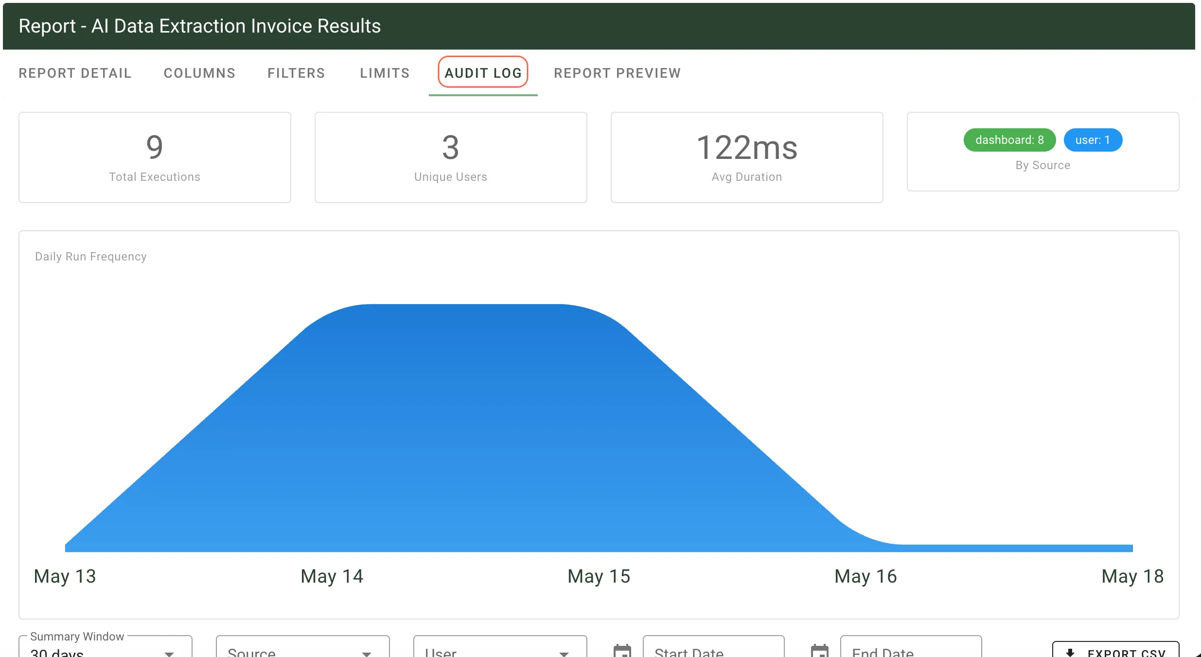The image size is (1201, 657).
Task: Click the Total Executions card value 9
Action: tap(155, 147)
